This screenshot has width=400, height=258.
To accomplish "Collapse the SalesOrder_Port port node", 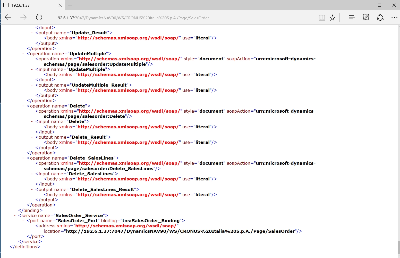I will pos(23,221).
